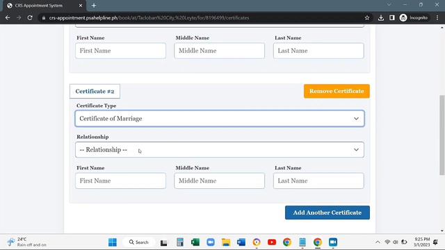Click the browser forward arrow

pyautogui.click(x=19, y=17)
